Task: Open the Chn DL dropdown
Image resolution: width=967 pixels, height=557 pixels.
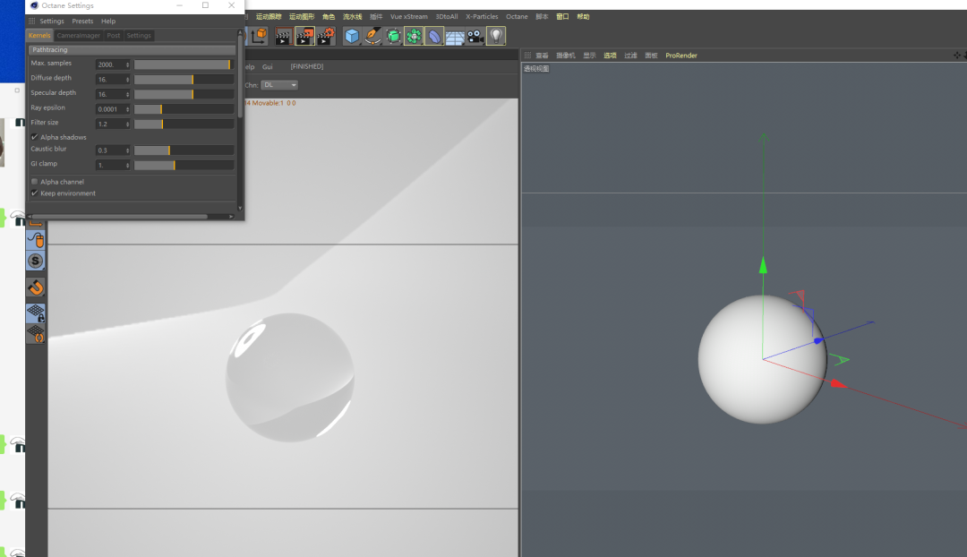Action: click(279, 85)
